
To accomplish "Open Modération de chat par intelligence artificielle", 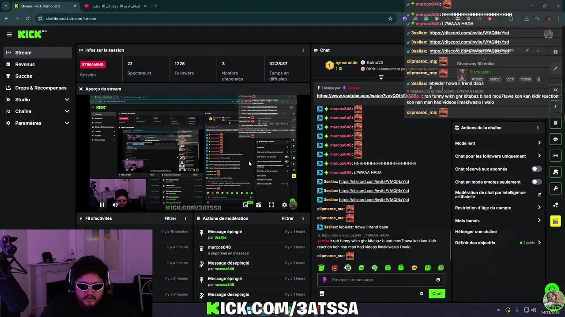I will pyautogui.click(x=498, y=195).
